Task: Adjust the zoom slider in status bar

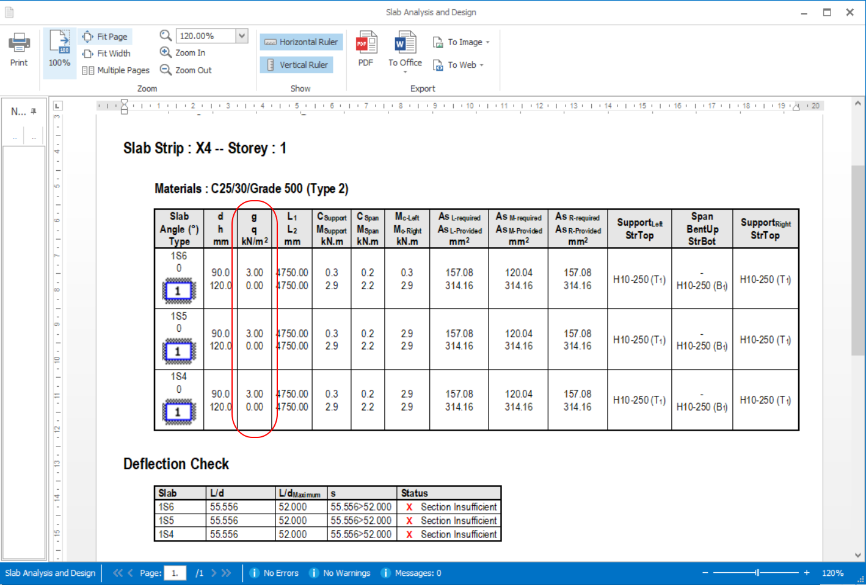Action: click(x=757, y=573)
